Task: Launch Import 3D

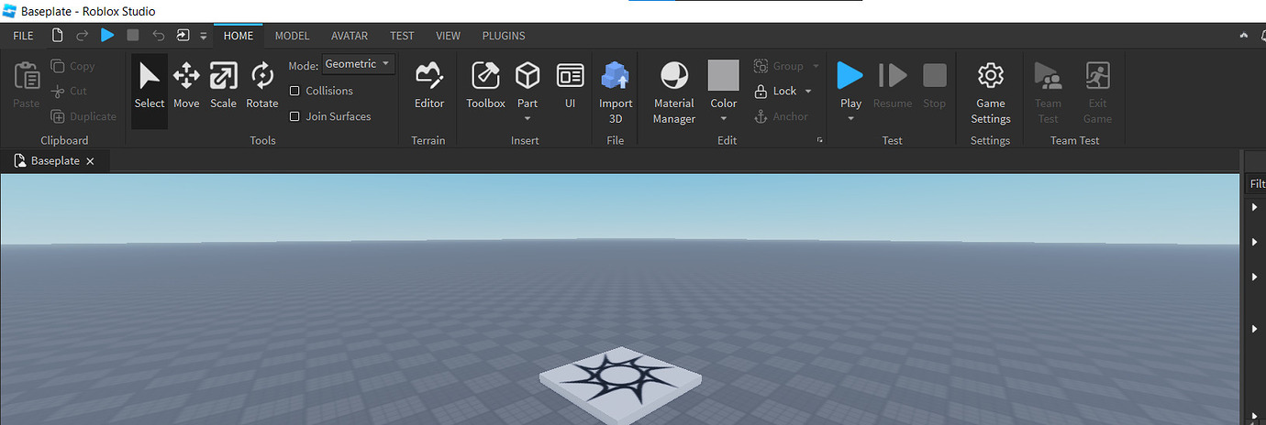Action: [x=616, y=92]
